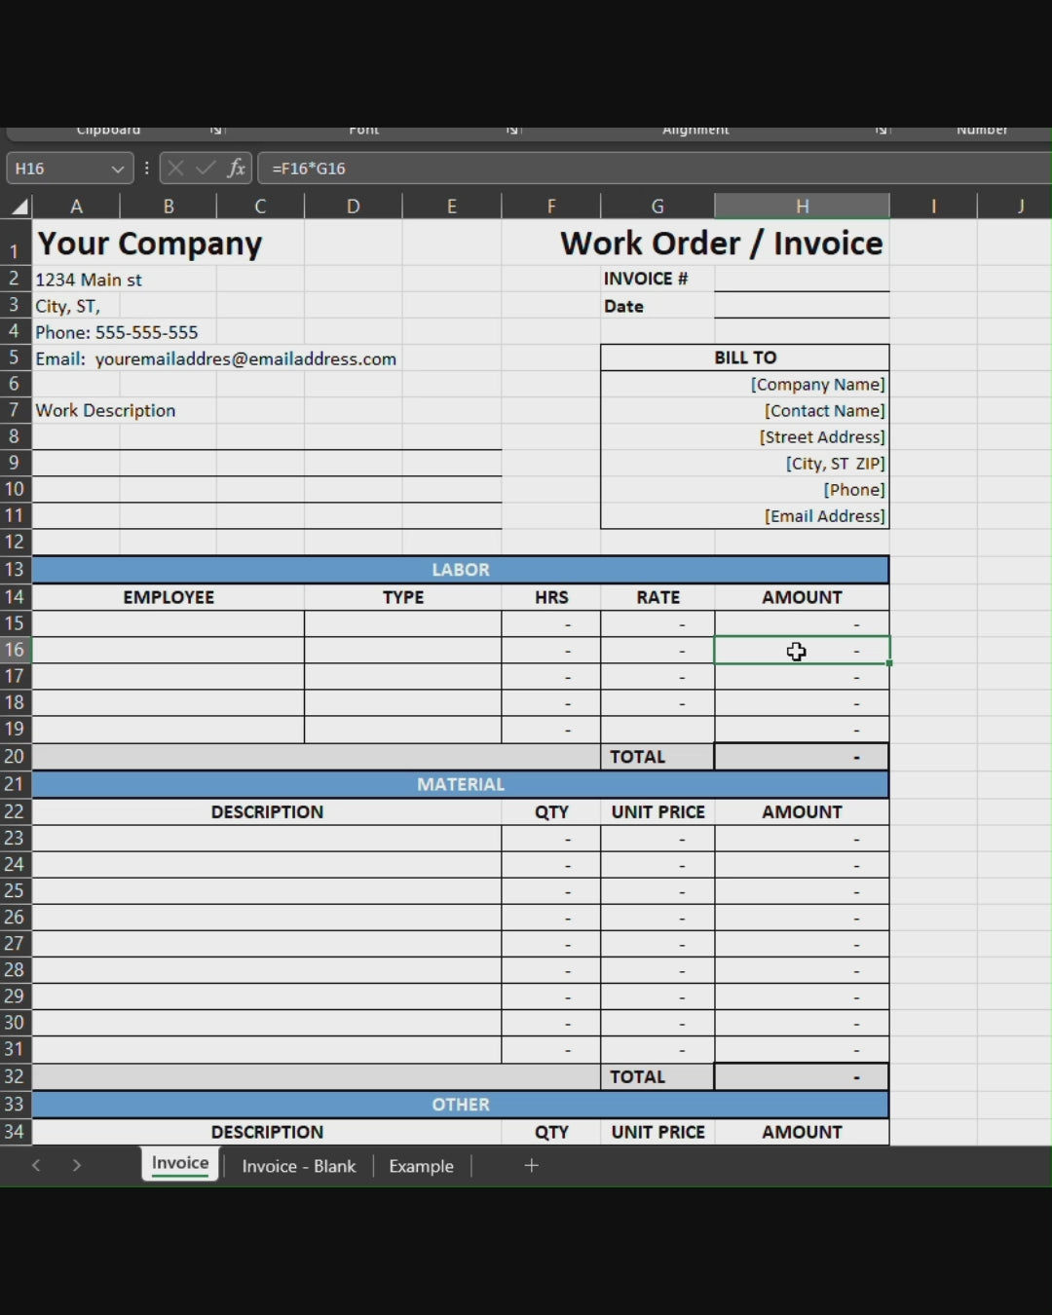Select column H header
Viewport: 1052px width, 1315px height.
(802, 207)
